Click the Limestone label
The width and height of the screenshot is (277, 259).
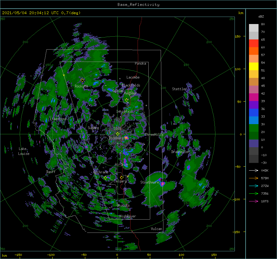coord(58,119)
